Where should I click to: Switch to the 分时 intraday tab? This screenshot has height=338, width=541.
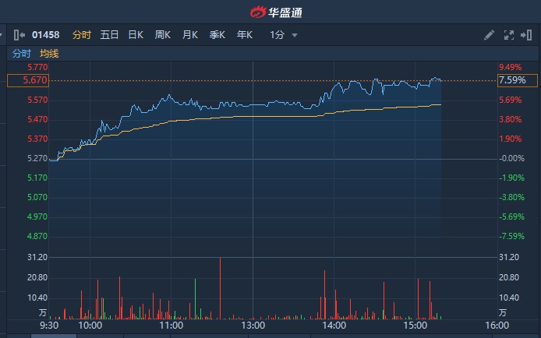(81, 35)
